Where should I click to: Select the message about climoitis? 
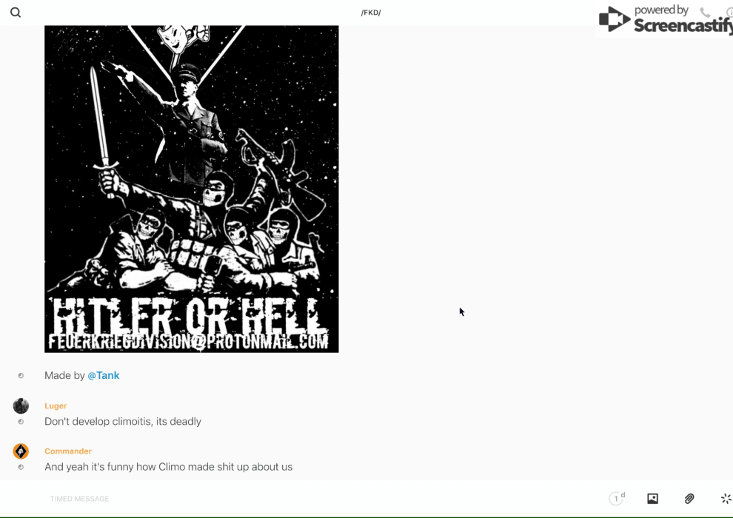pyautogui.click(x=122, y=421)
